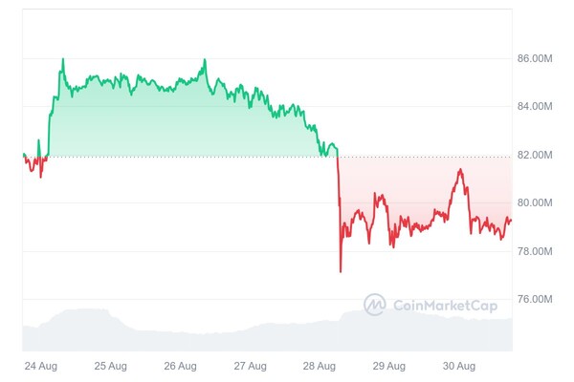Select the 27 Aug date tick
This screenshot has width=574, height=382.
251,366
